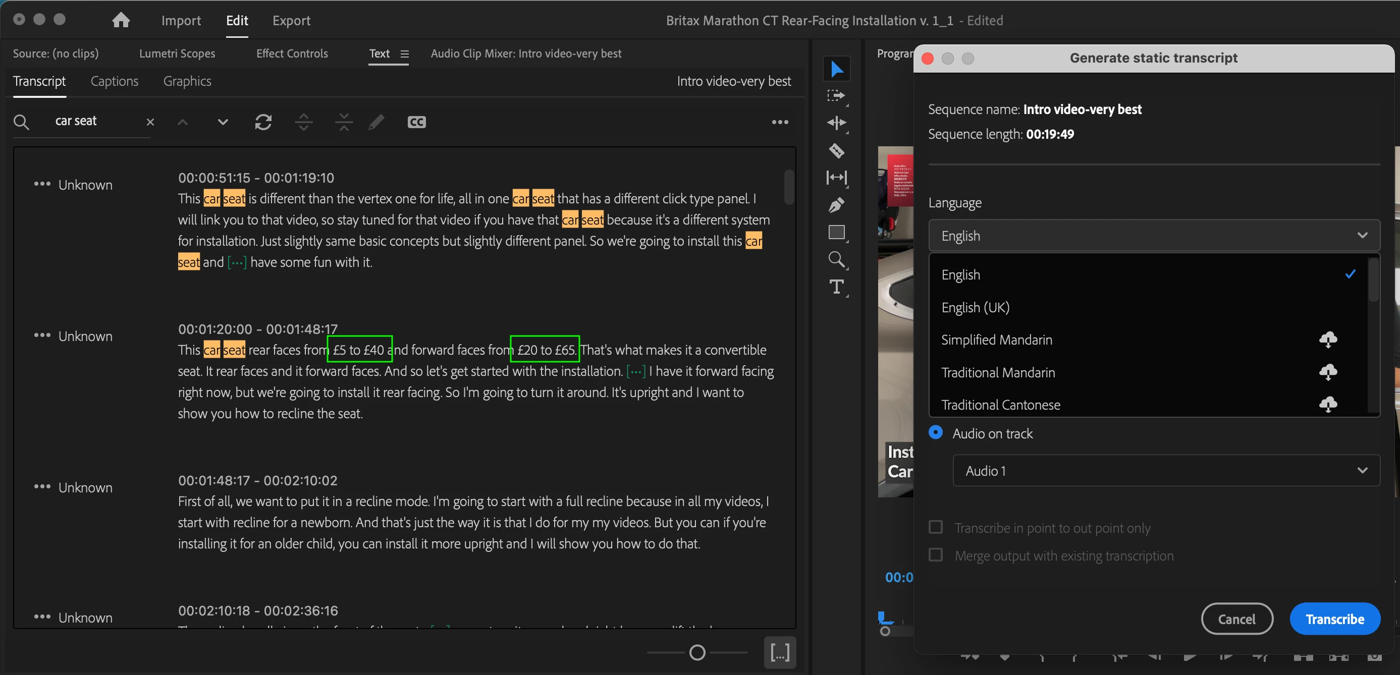The width and height of the screenshot is (1400, 675).
Task: Choose English (UK) from language list
Action: tap(976, 307)
